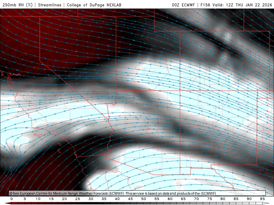Viewport: 274px width, 205px height.
Task: Click the '5' label on the color scale
Action: [25, 199]
